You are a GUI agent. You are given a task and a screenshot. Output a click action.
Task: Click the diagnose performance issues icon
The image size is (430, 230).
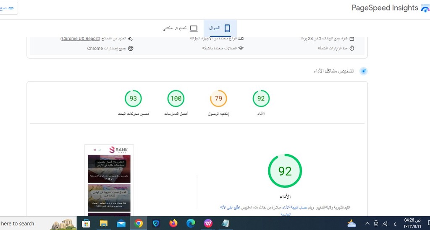[x=363, y=71]
